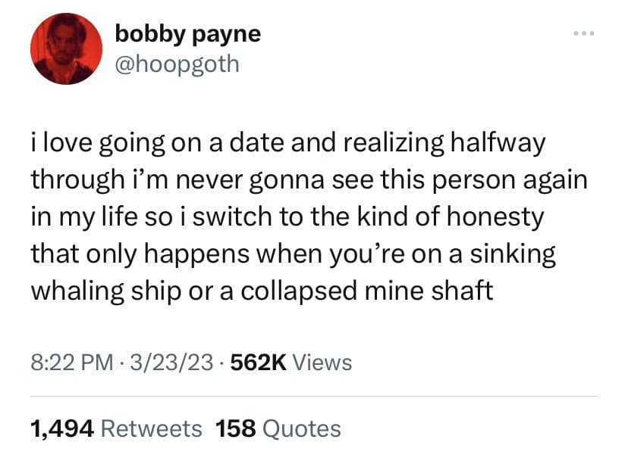The image size is (628, 461).
Task: Click the first line of tweet text
Action: (x=287, y=145)
